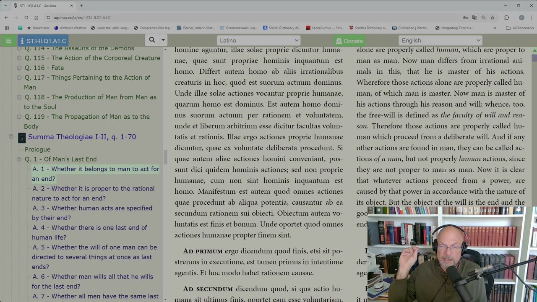Click the zoom magnifier icon in address bar
This screenshot has height=302, width=537.
click(483, 18)
